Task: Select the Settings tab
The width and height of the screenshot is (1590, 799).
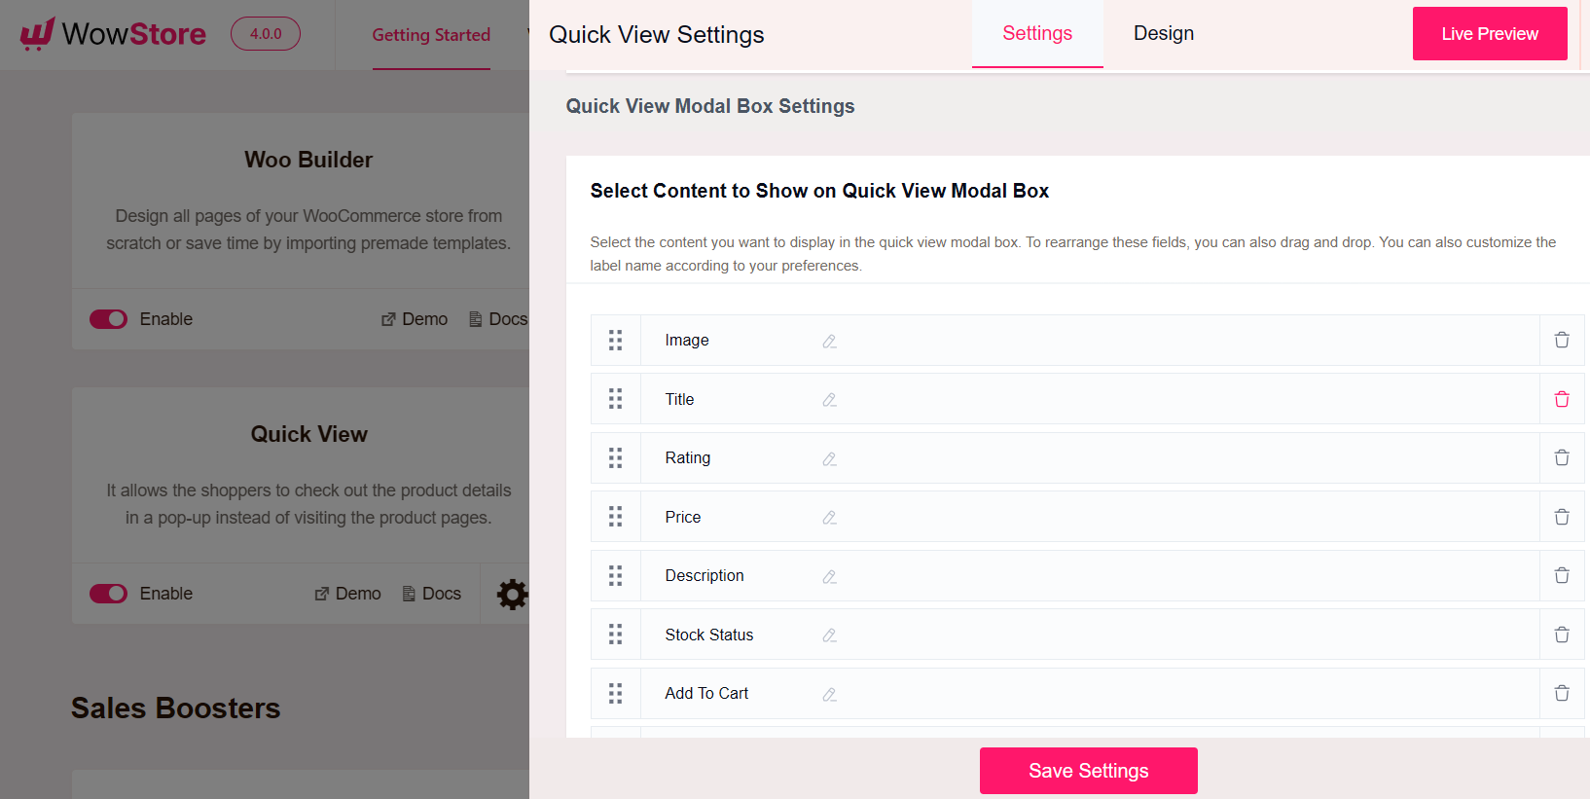Action: coord(1036,33)
